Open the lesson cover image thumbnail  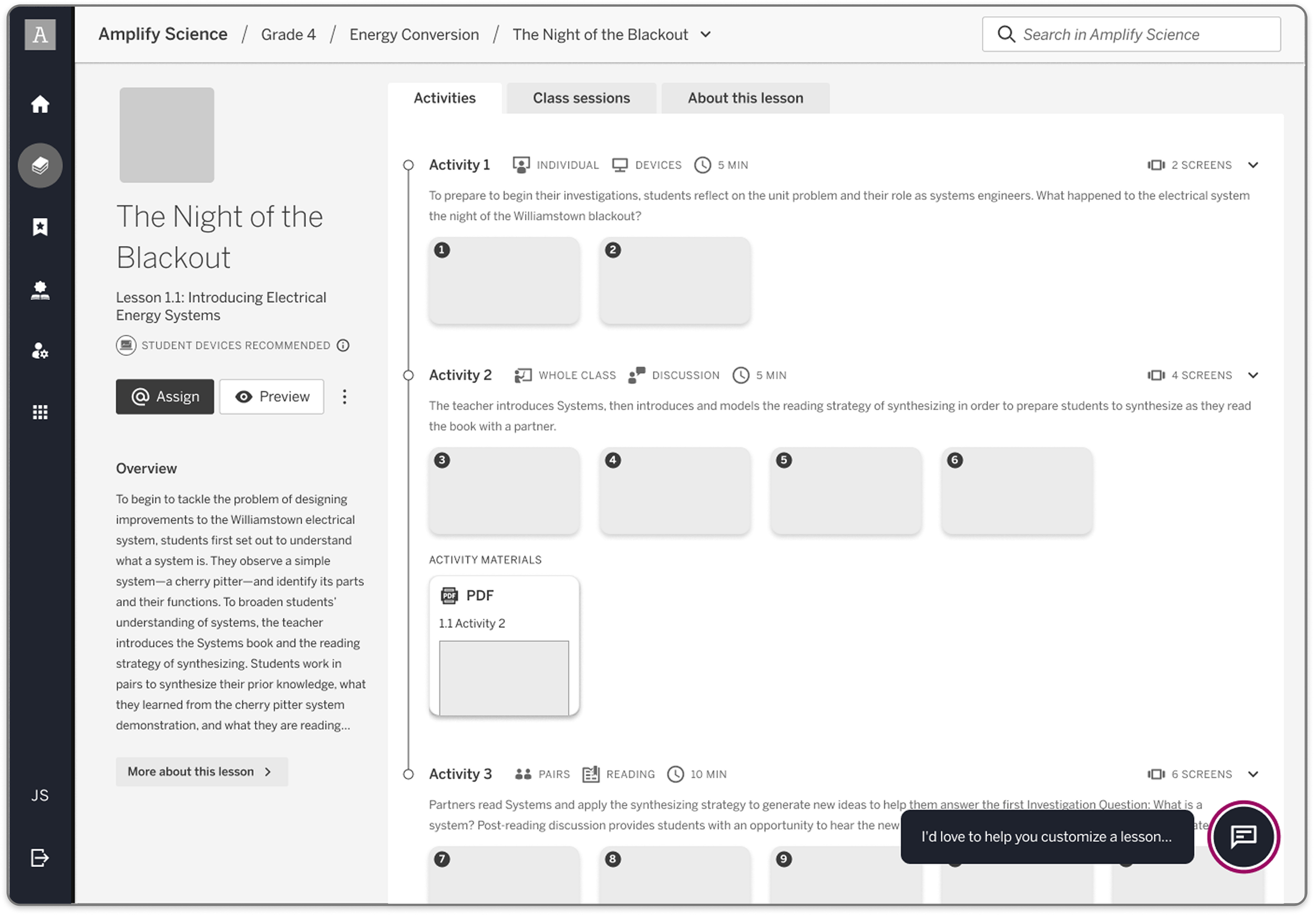point(167,135)
